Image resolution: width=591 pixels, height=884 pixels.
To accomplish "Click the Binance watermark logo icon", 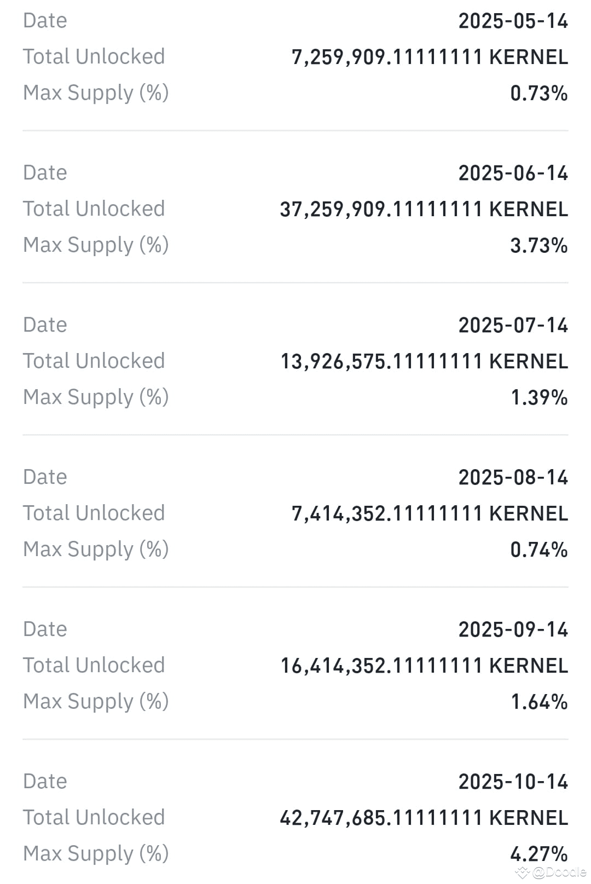I will click(x=522, y=872).
